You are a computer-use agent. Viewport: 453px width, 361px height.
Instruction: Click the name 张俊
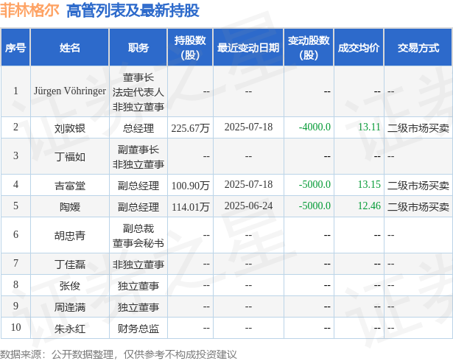(x=70, y=286)
